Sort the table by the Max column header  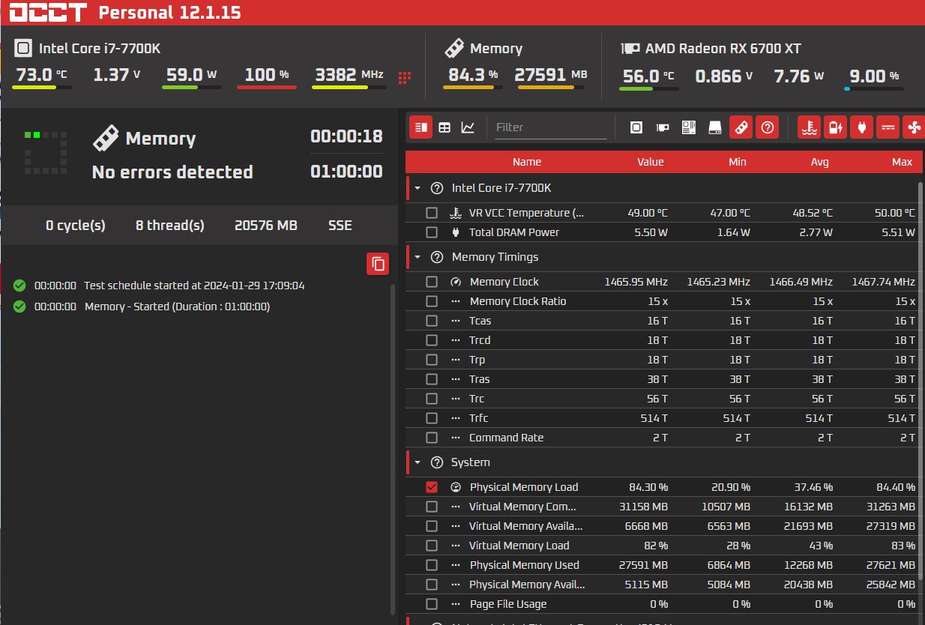pos(903,162)
